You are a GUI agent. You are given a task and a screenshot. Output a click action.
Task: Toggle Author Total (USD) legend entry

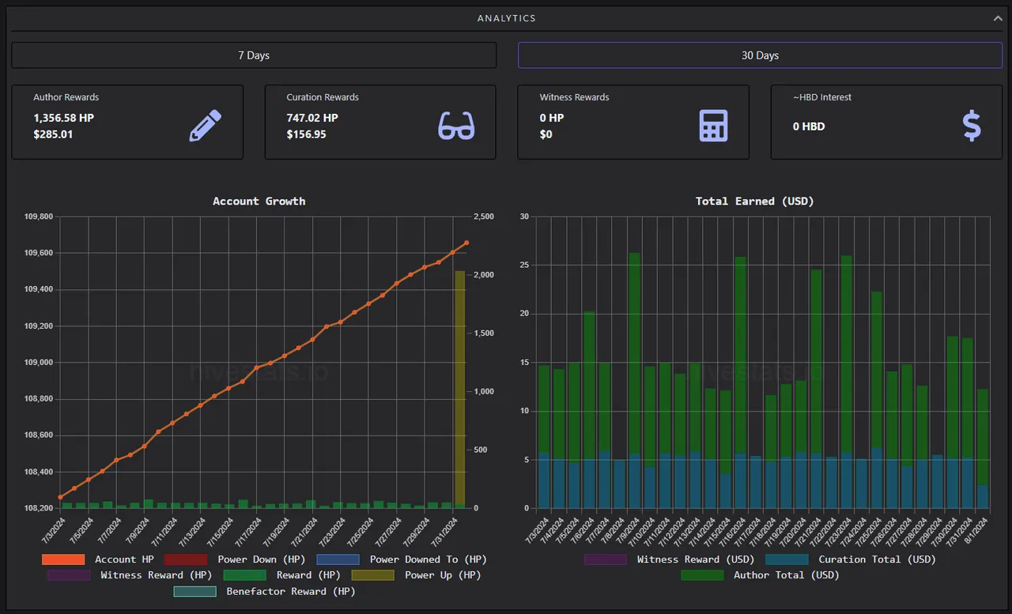tap(760, 574)
